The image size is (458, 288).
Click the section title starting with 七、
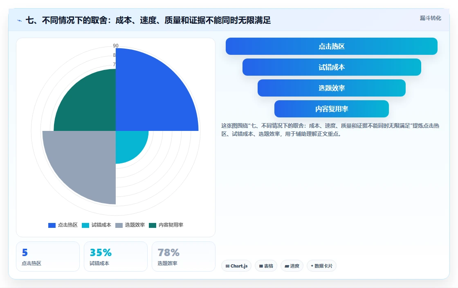click(148, 20)
